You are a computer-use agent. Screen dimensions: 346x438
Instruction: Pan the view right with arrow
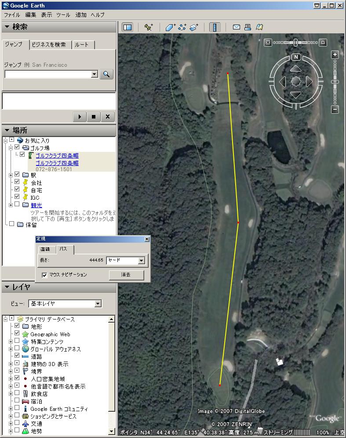(309, 82)
